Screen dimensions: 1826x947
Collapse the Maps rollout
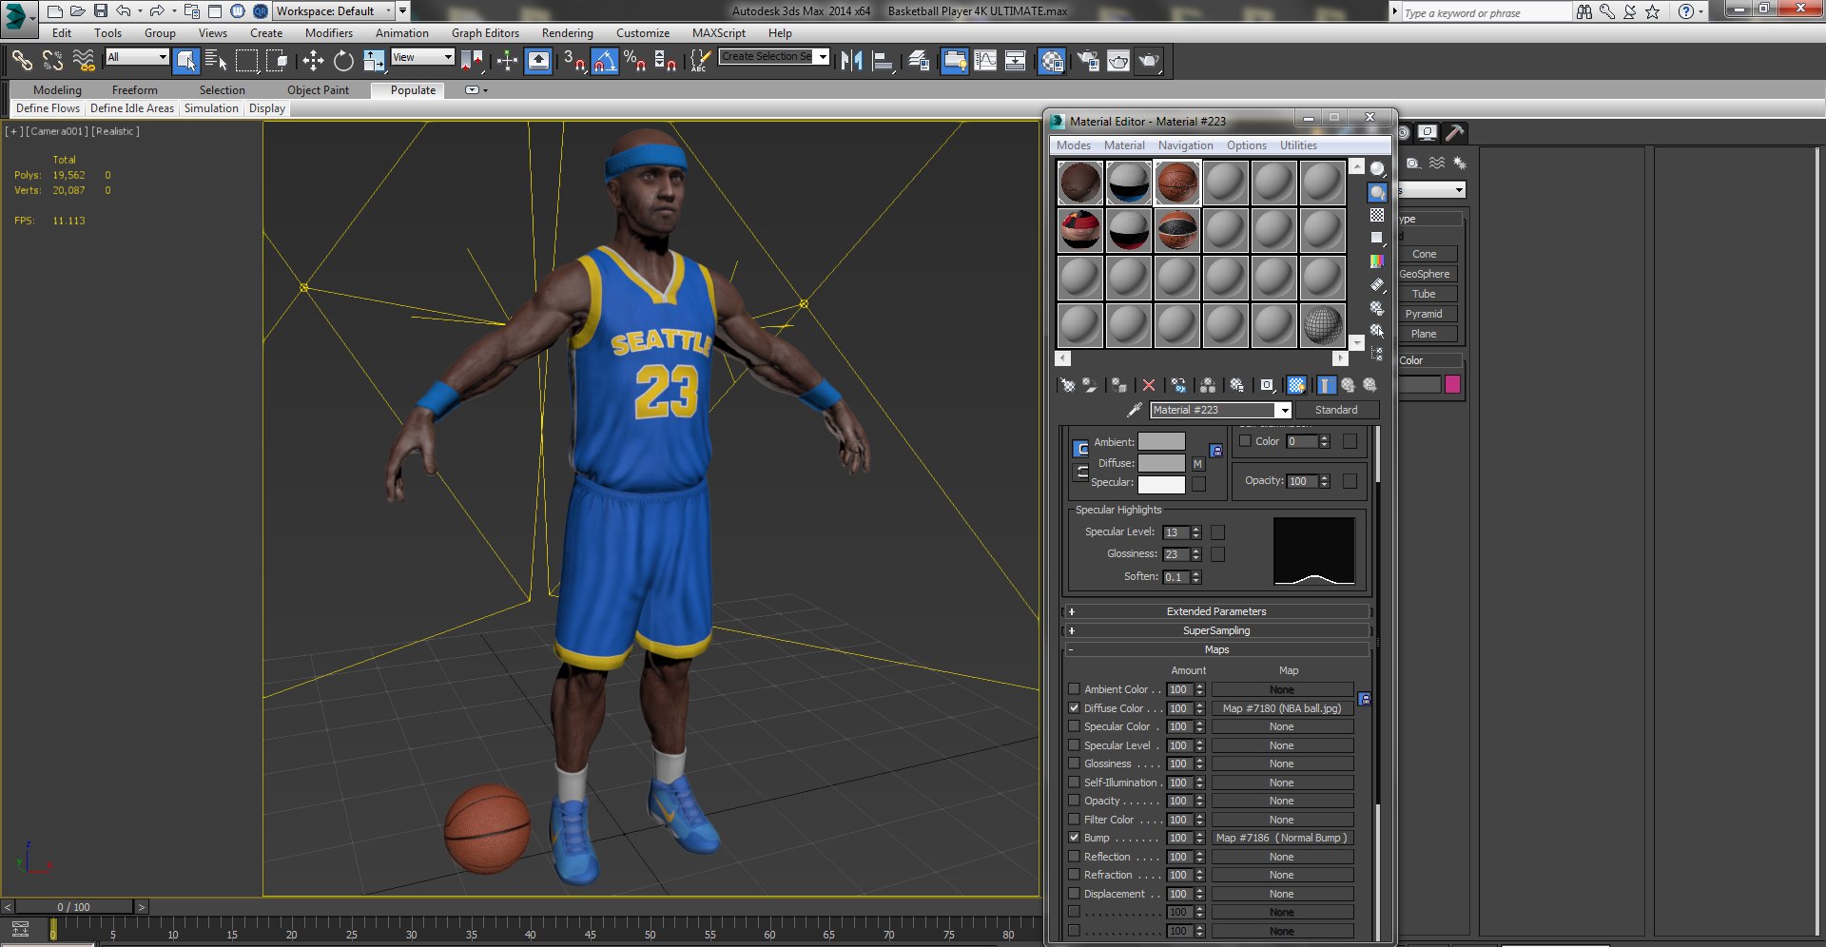pos(1216,649)
